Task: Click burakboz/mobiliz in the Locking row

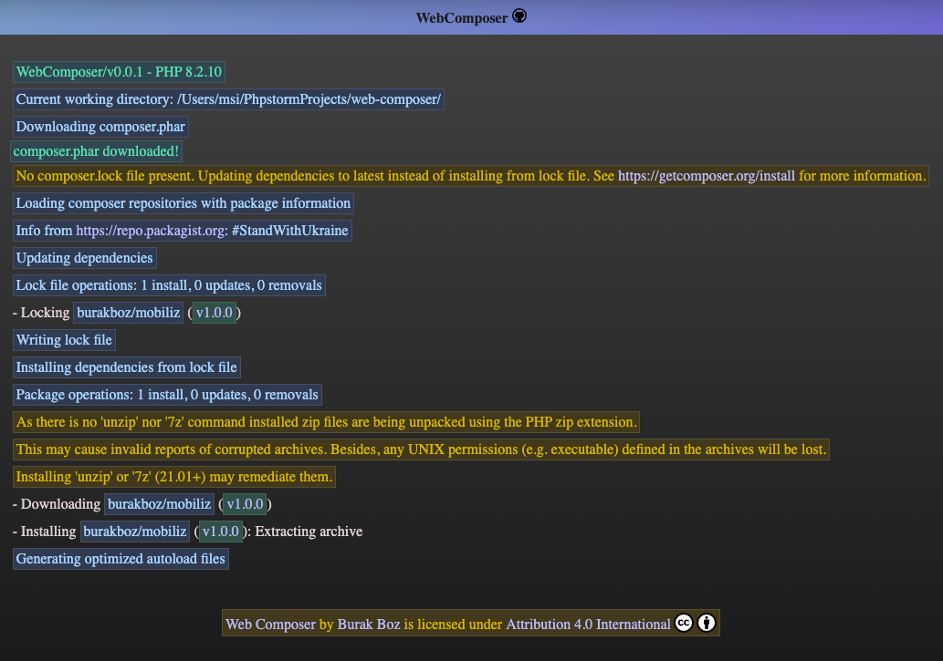Action: pos(128,313)
